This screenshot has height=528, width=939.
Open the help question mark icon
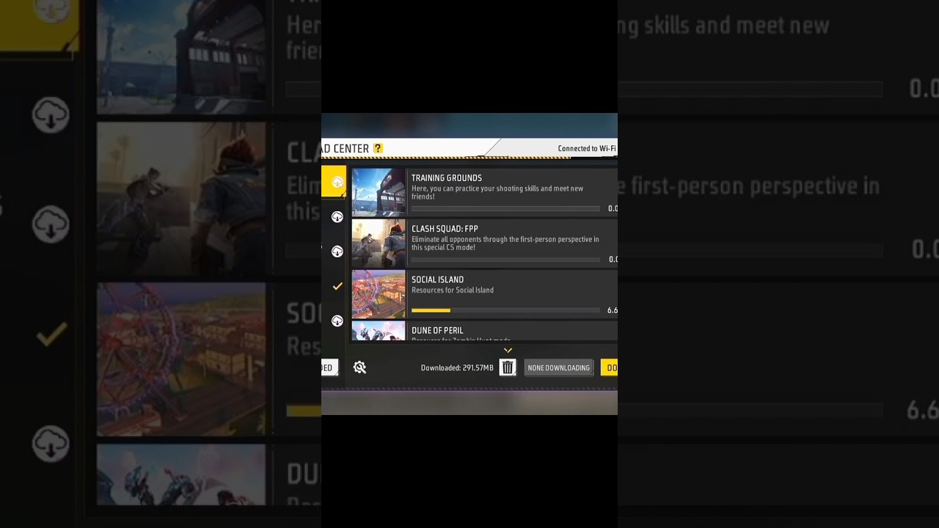pyautogui.click(x=378, y=148)
